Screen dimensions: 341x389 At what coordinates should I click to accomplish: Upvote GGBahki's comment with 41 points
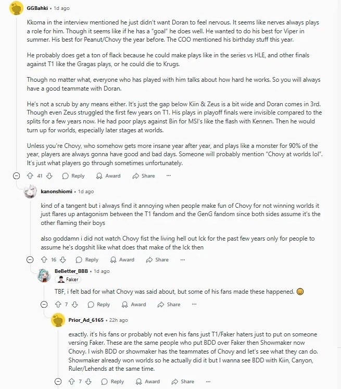coord(30,176)
